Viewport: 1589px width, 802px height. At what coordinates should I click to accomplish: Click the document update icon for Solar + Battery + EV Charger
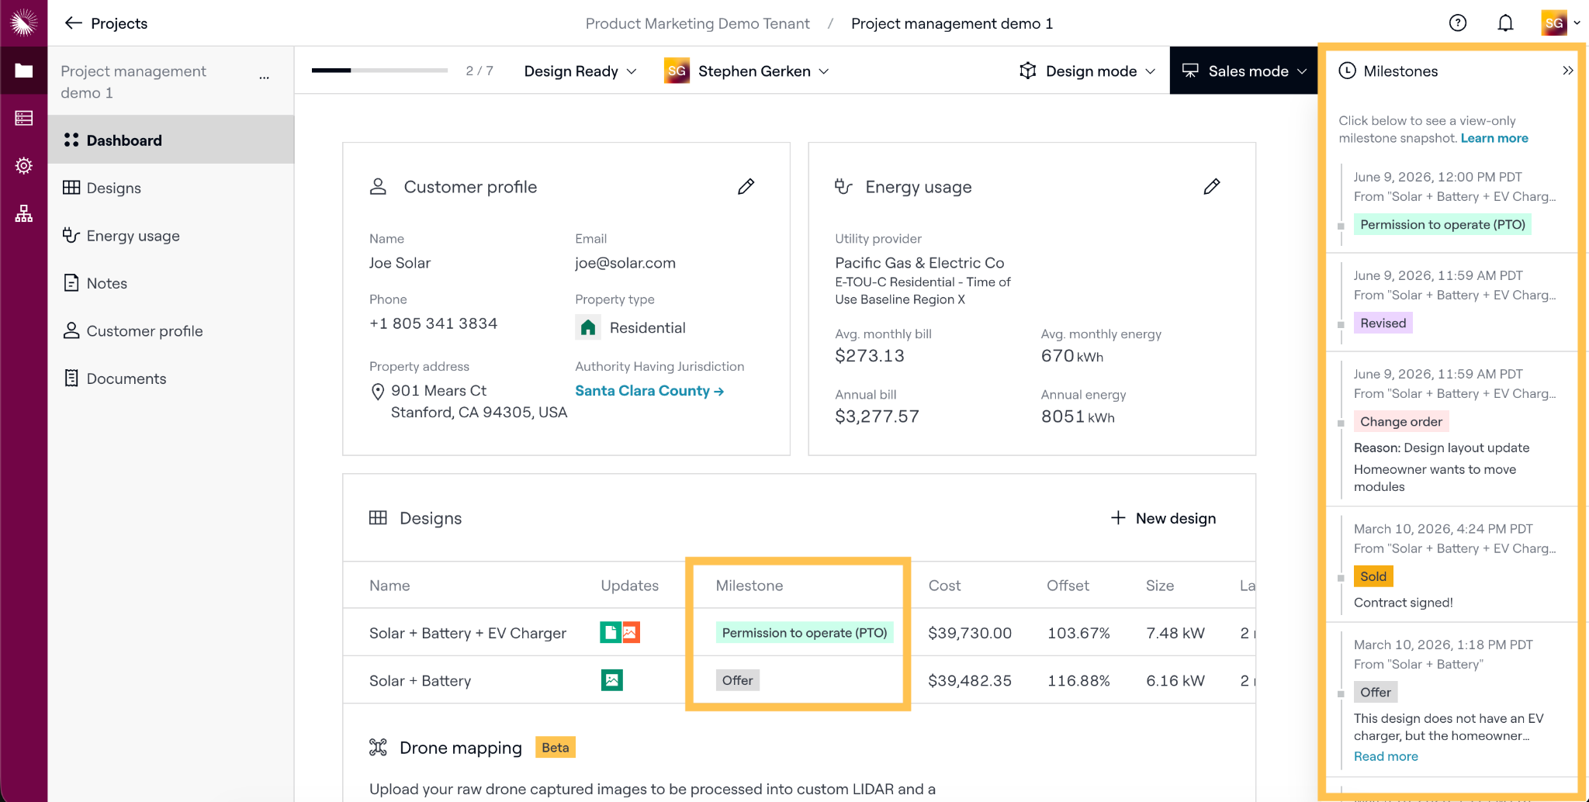[610, 633]
